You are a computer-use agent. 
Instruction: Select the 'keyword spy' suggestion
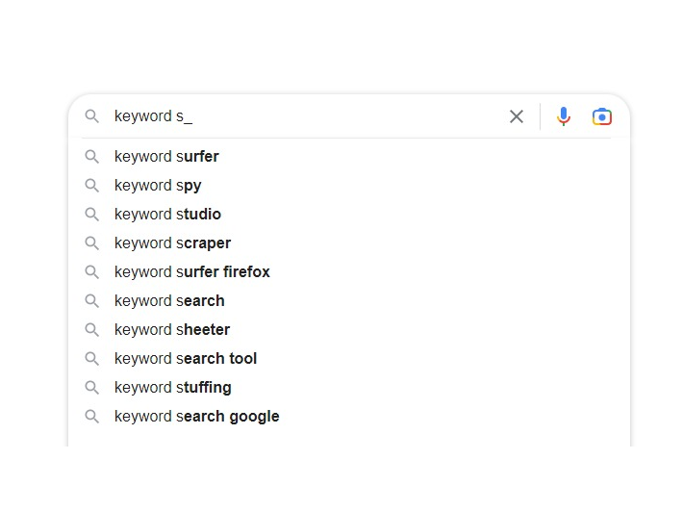click(158, 185)
